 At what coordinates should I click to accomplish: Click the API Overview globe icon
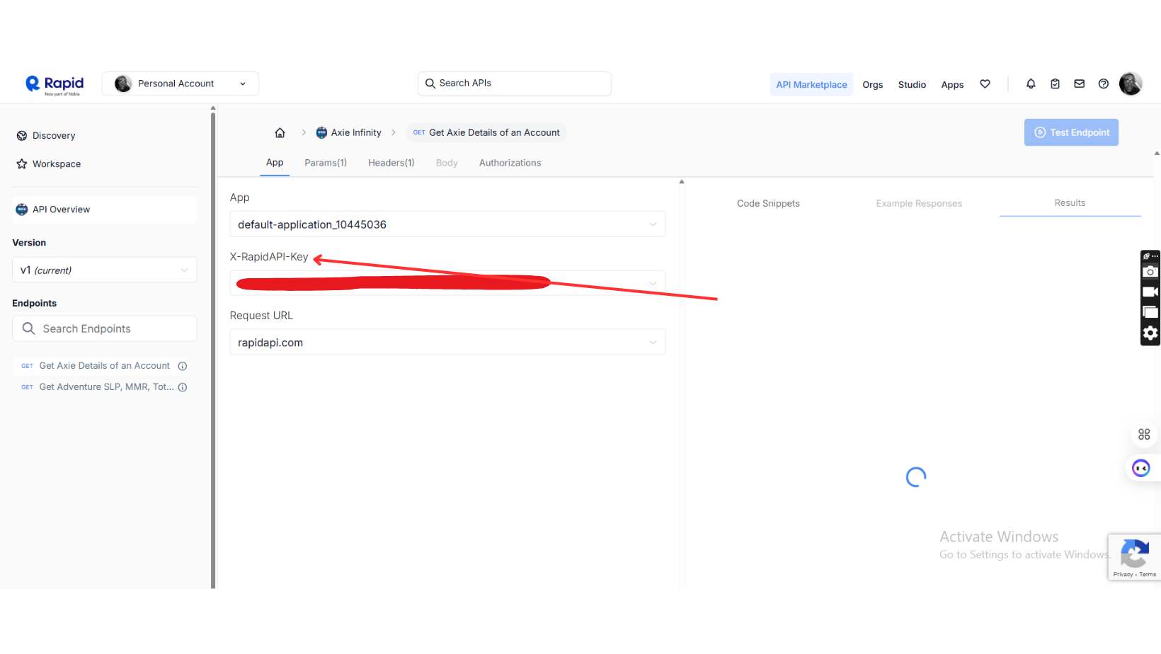click(22, 210)
